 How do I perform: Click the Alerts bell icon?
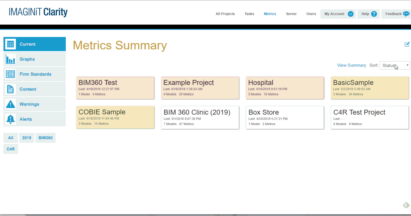pyautogui.click(x=10, y=119)
